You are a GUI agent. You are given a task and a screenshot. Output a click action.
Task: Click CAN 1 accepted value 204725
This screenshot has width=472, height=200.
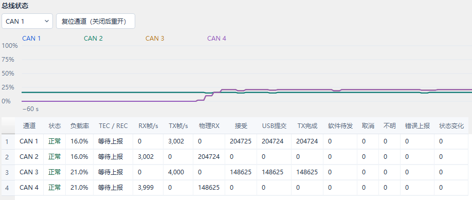pos(241,141)
